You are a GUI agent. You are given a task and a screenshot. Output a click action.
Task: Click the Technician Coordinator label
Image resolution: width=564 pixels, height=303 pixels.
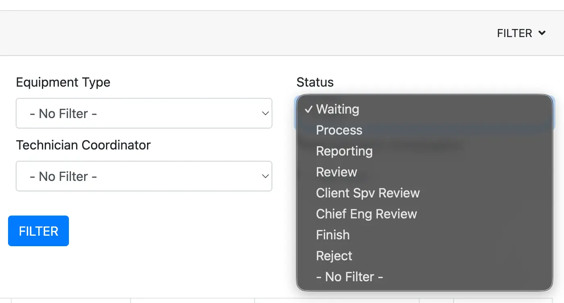point(83,145)
